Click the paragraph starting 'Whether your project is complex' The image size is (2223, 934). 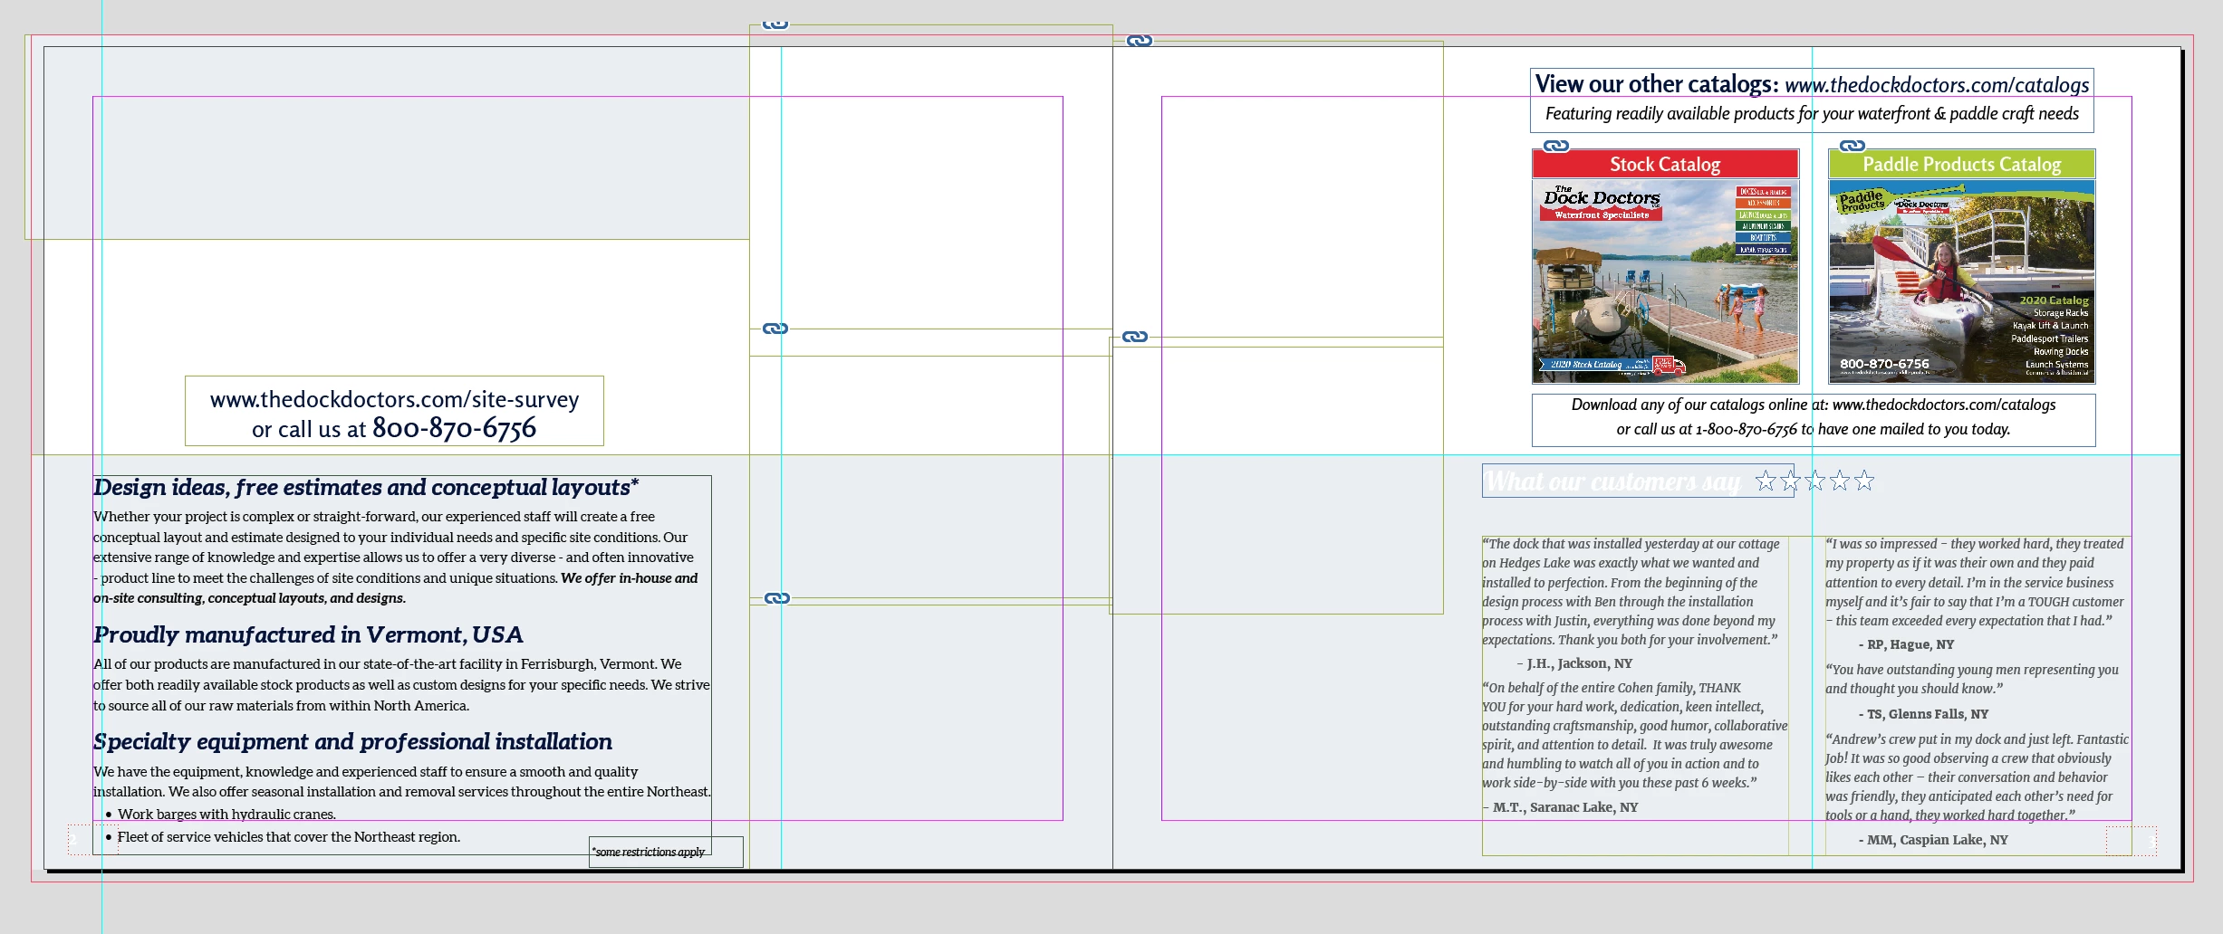(396, 558)
